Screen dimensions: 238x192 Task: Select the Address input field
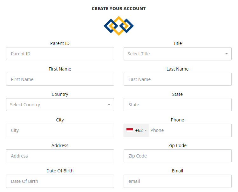pyautogui.click(x=60, y=156)
